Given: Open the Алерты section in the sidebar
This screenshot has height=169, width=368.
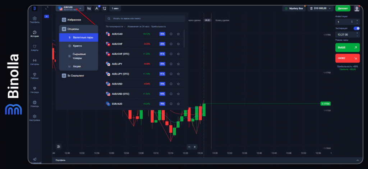Looking at the screenshot, I should pos(34,47).
